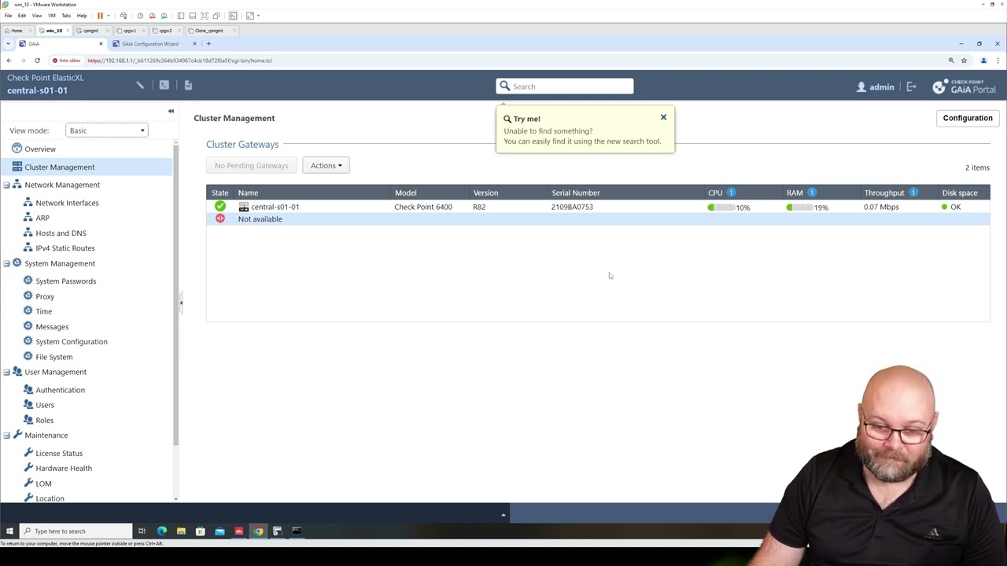
Task: Click the No Pending Gateways button
Action: click(251, 165)
